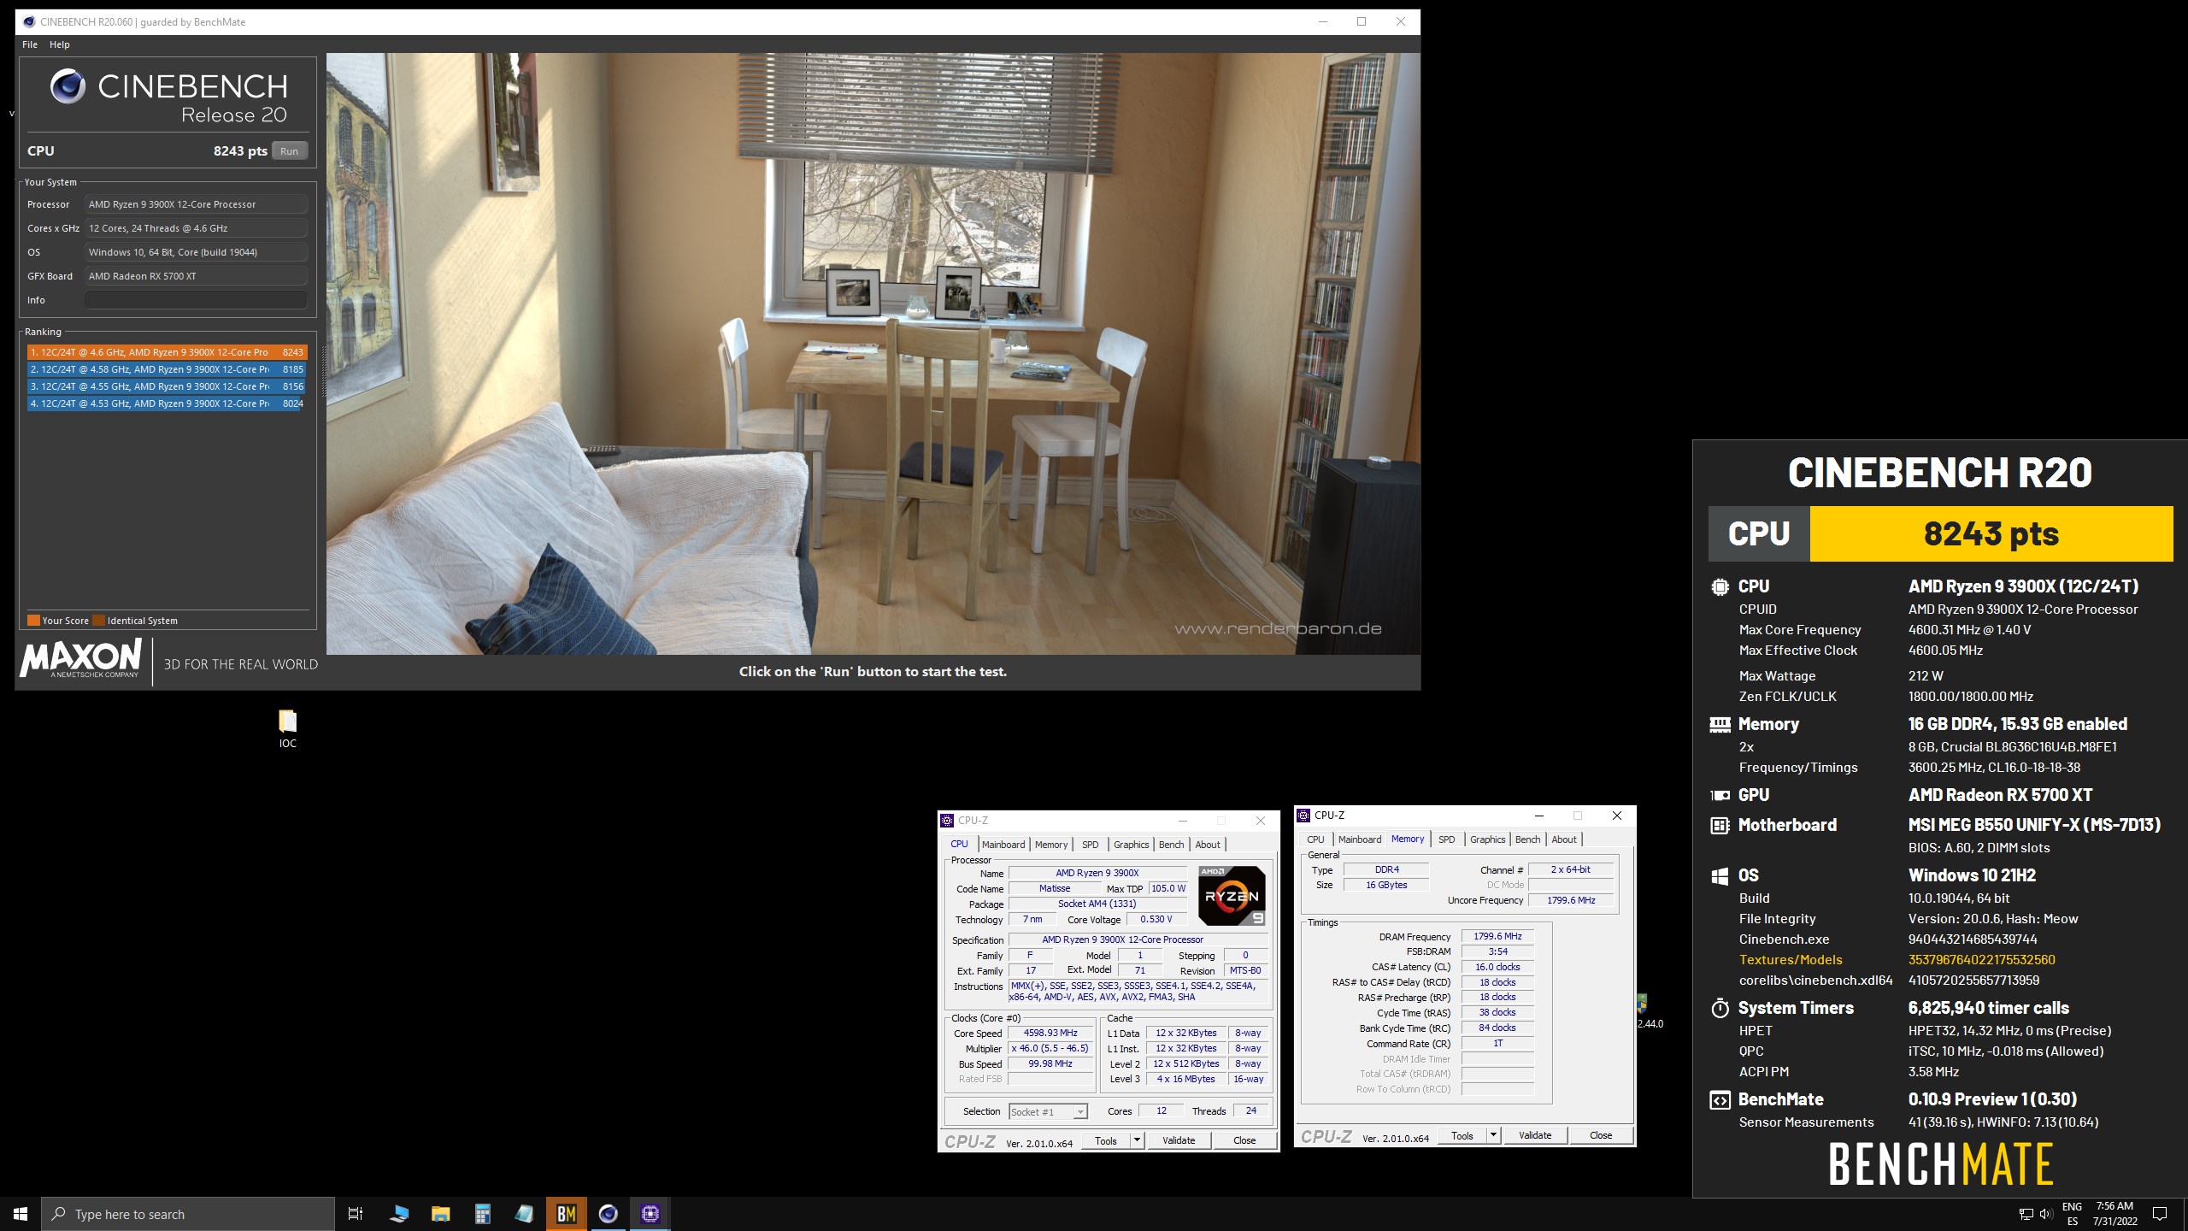Click the DRAM Frequency value 1799.6 MHz
This screenshot has height=1231, width=2188.
[x=1497, y=936]
